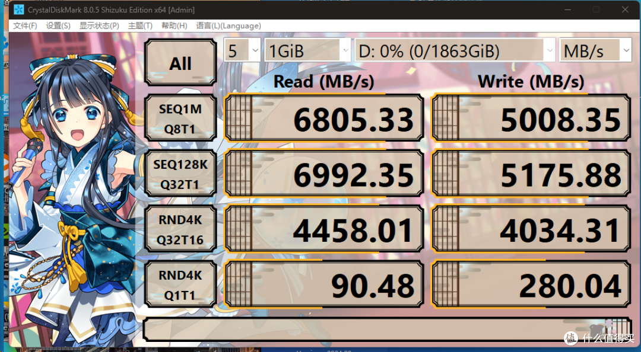Start the RND4K Q1T1 test

180,284
